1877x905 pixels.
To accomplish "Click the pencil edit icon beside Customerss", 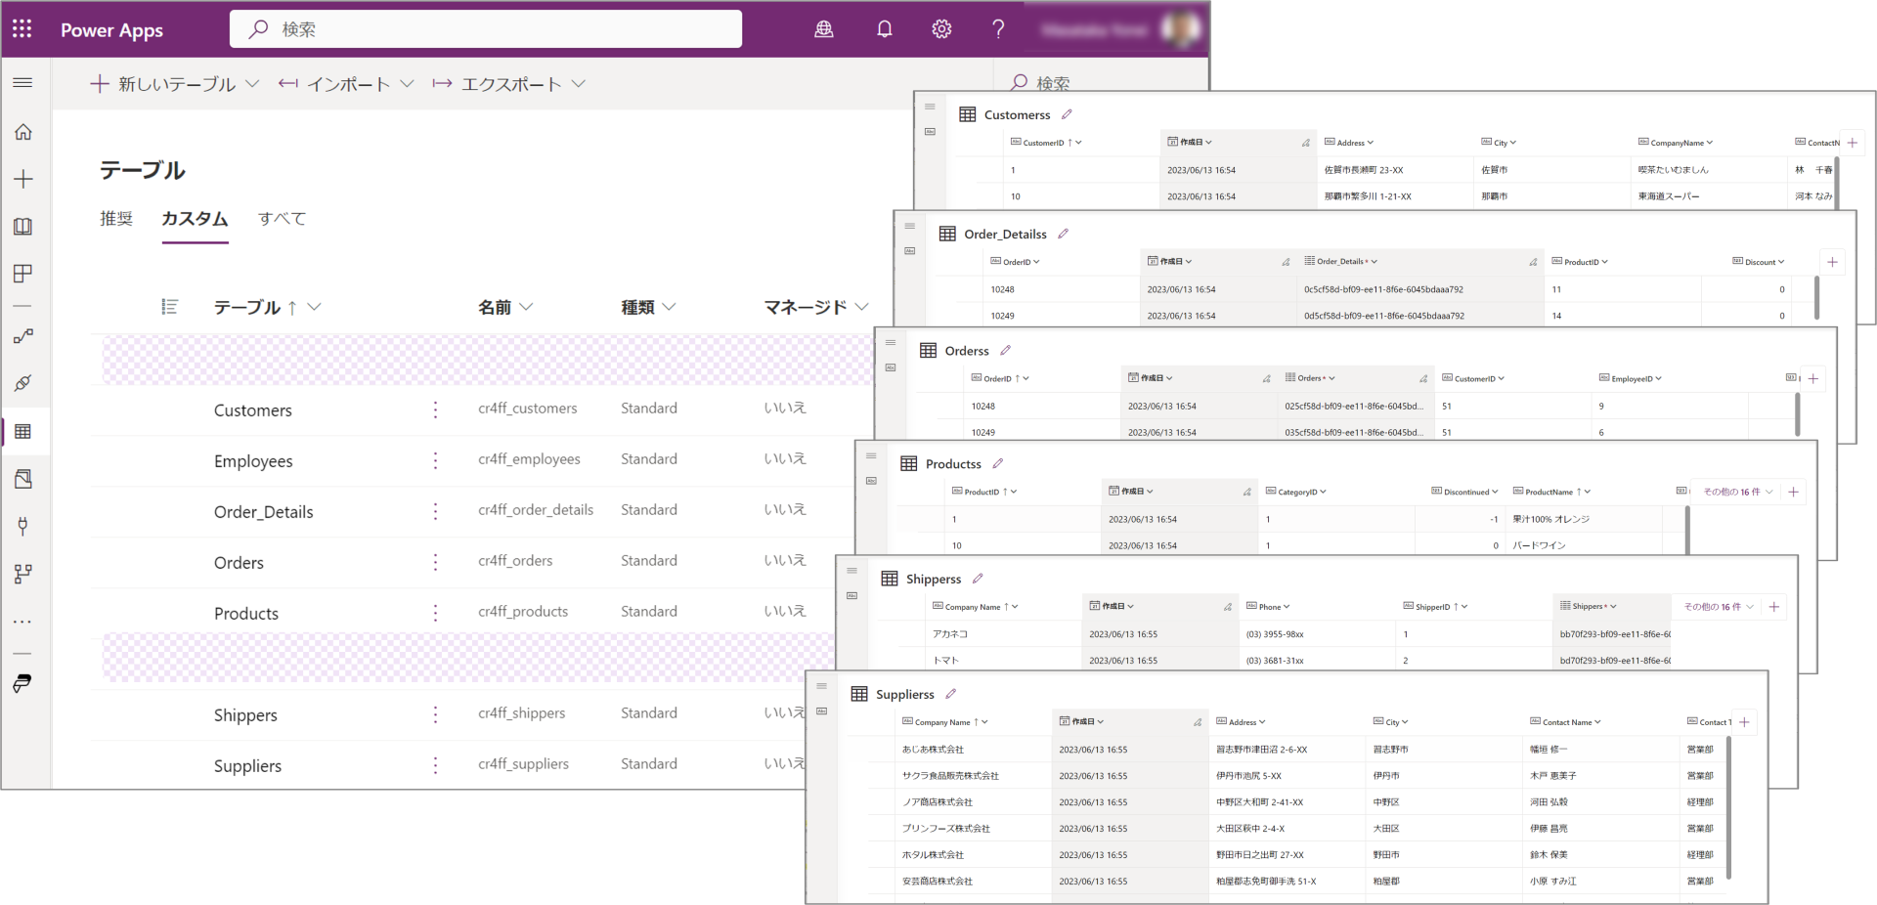I will click(1067, 114).
